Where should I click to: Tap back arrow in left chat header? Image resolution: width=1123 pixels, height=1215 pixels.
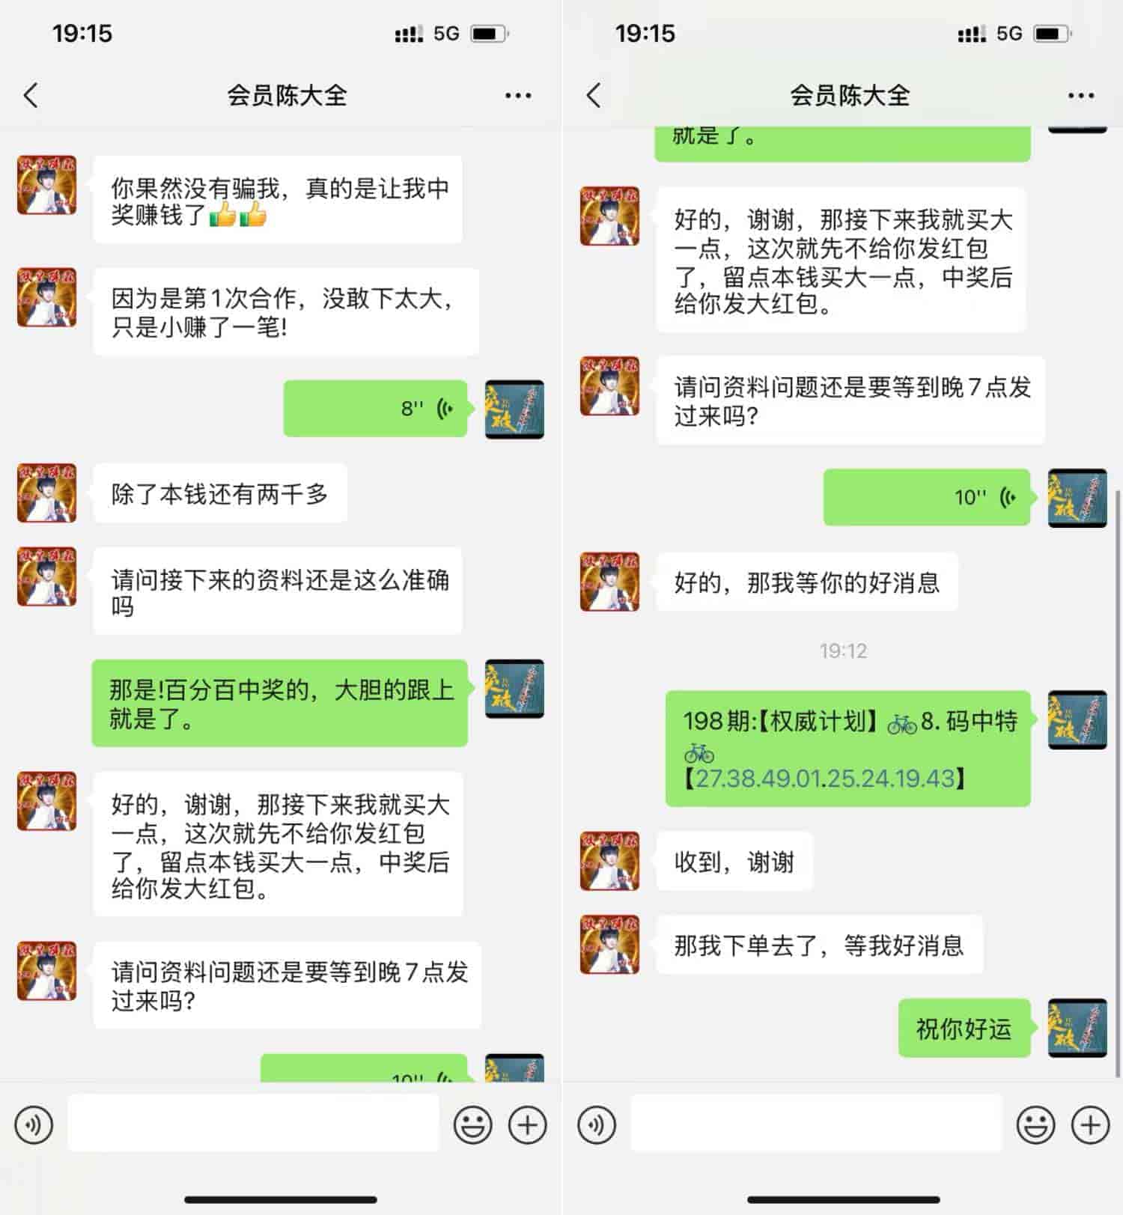(x=31, y=96)
